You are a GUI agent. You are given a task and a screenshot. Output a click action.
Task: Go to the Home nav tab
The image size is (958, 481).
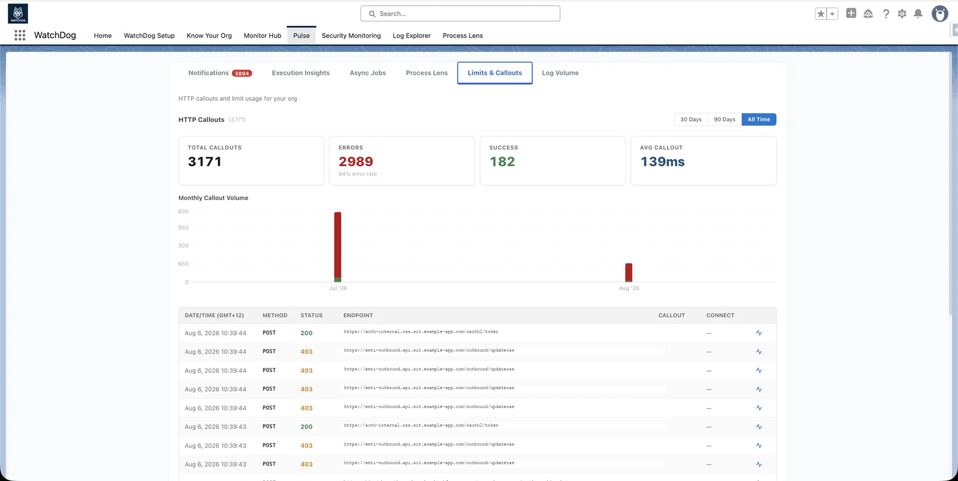pyautogui.click(x=103, y=35)
